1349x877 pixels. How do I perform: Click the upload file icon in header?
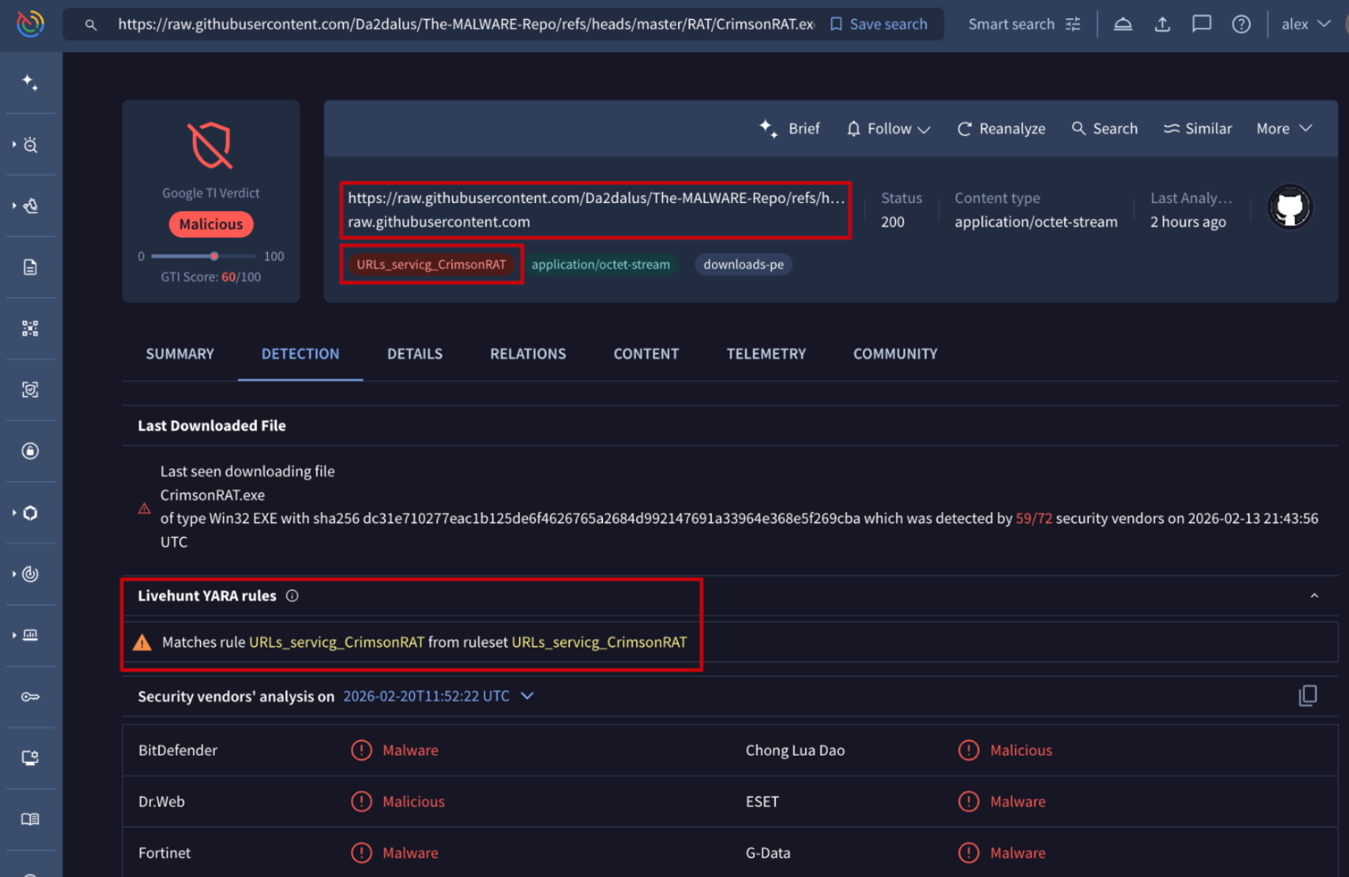pyautogui.click(x=1162, y=24)
